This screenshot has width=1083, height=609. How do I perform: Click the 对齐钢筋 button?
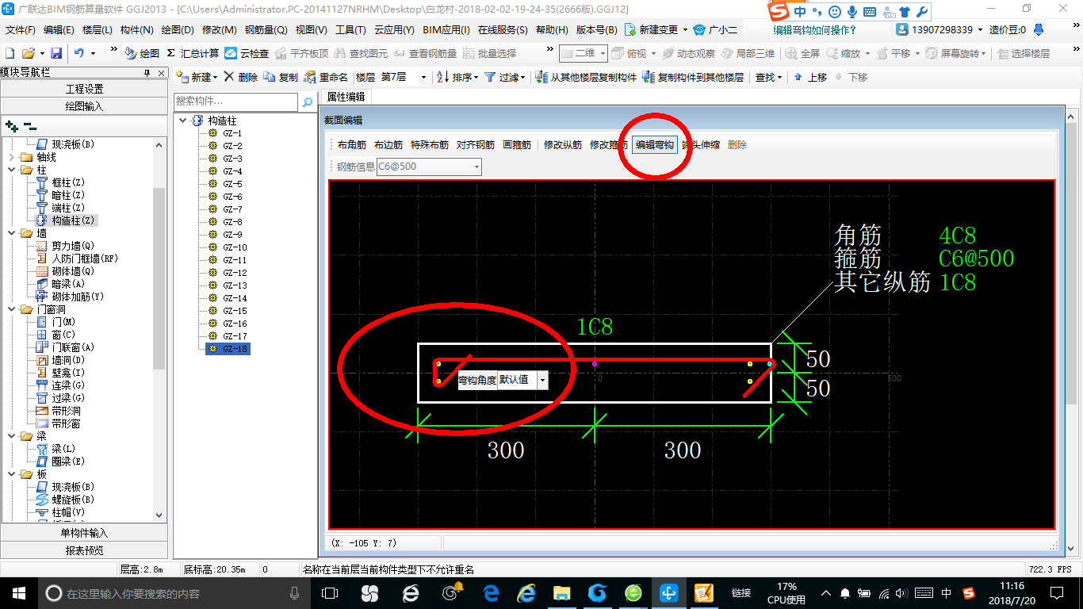476,145
